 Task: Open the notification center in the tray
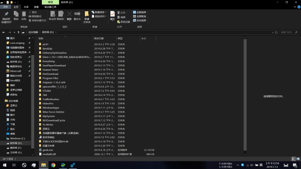click(295, 165)
